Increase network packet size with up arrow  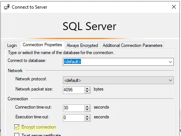coord(87,89)
